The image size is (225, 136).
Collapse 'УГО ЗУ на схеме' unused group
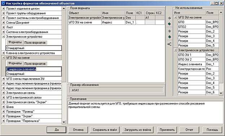(x=176, y=18)
